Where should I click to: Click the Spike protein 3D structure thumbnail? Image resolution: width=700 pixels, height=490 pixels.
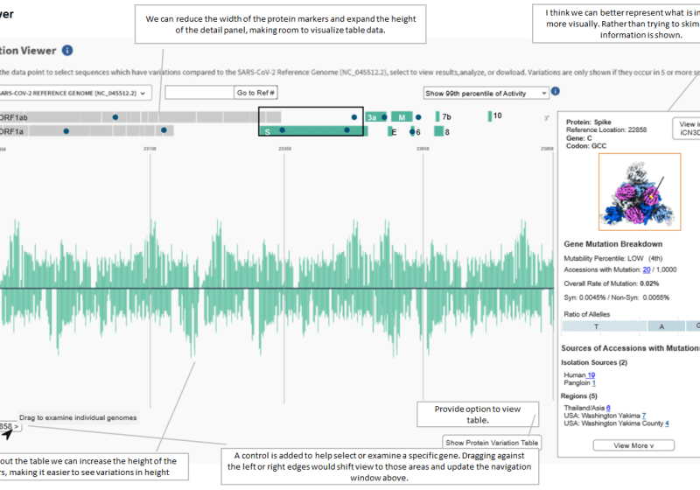click(x=640, y=192)
